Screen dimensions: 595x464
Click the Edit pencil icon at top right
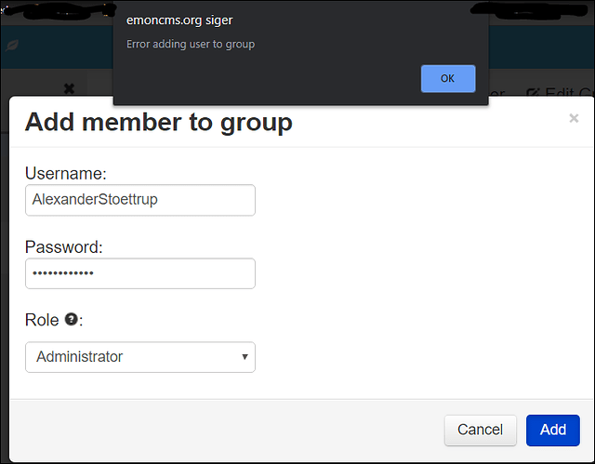533,93
